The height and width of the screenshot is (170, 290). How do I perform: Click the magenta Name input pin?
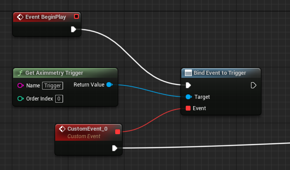[x=21, y=86]
